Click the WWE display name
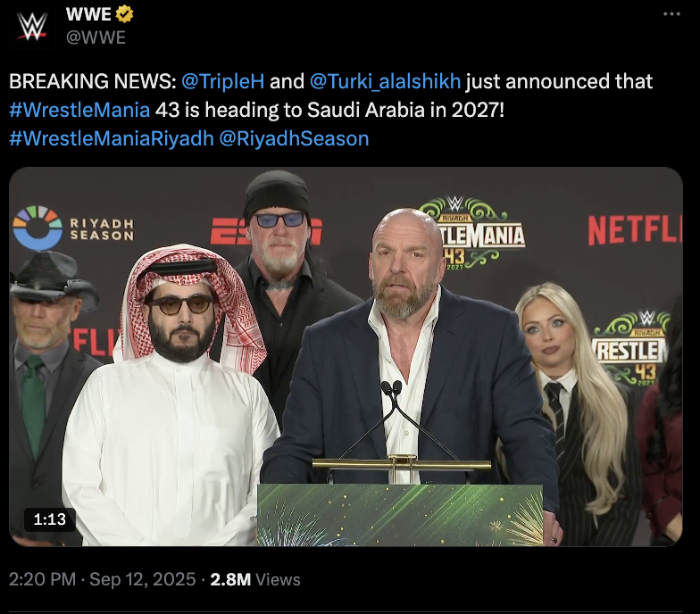Viewport: 700px width, 614px height. tap(88, 14)
